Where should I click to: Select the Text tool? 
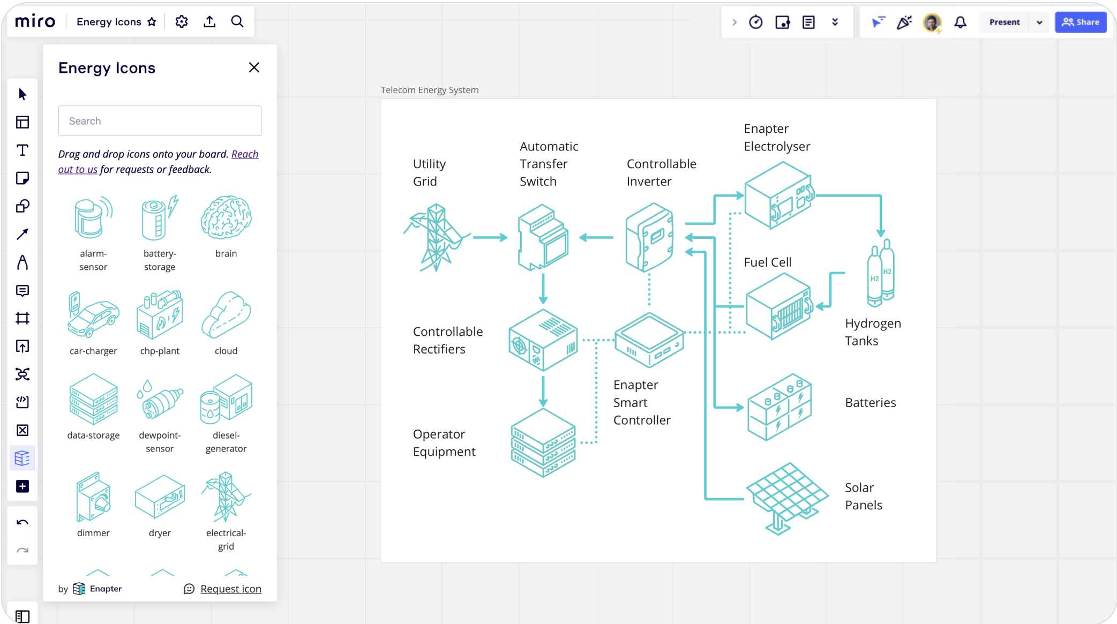pos(22,151)
